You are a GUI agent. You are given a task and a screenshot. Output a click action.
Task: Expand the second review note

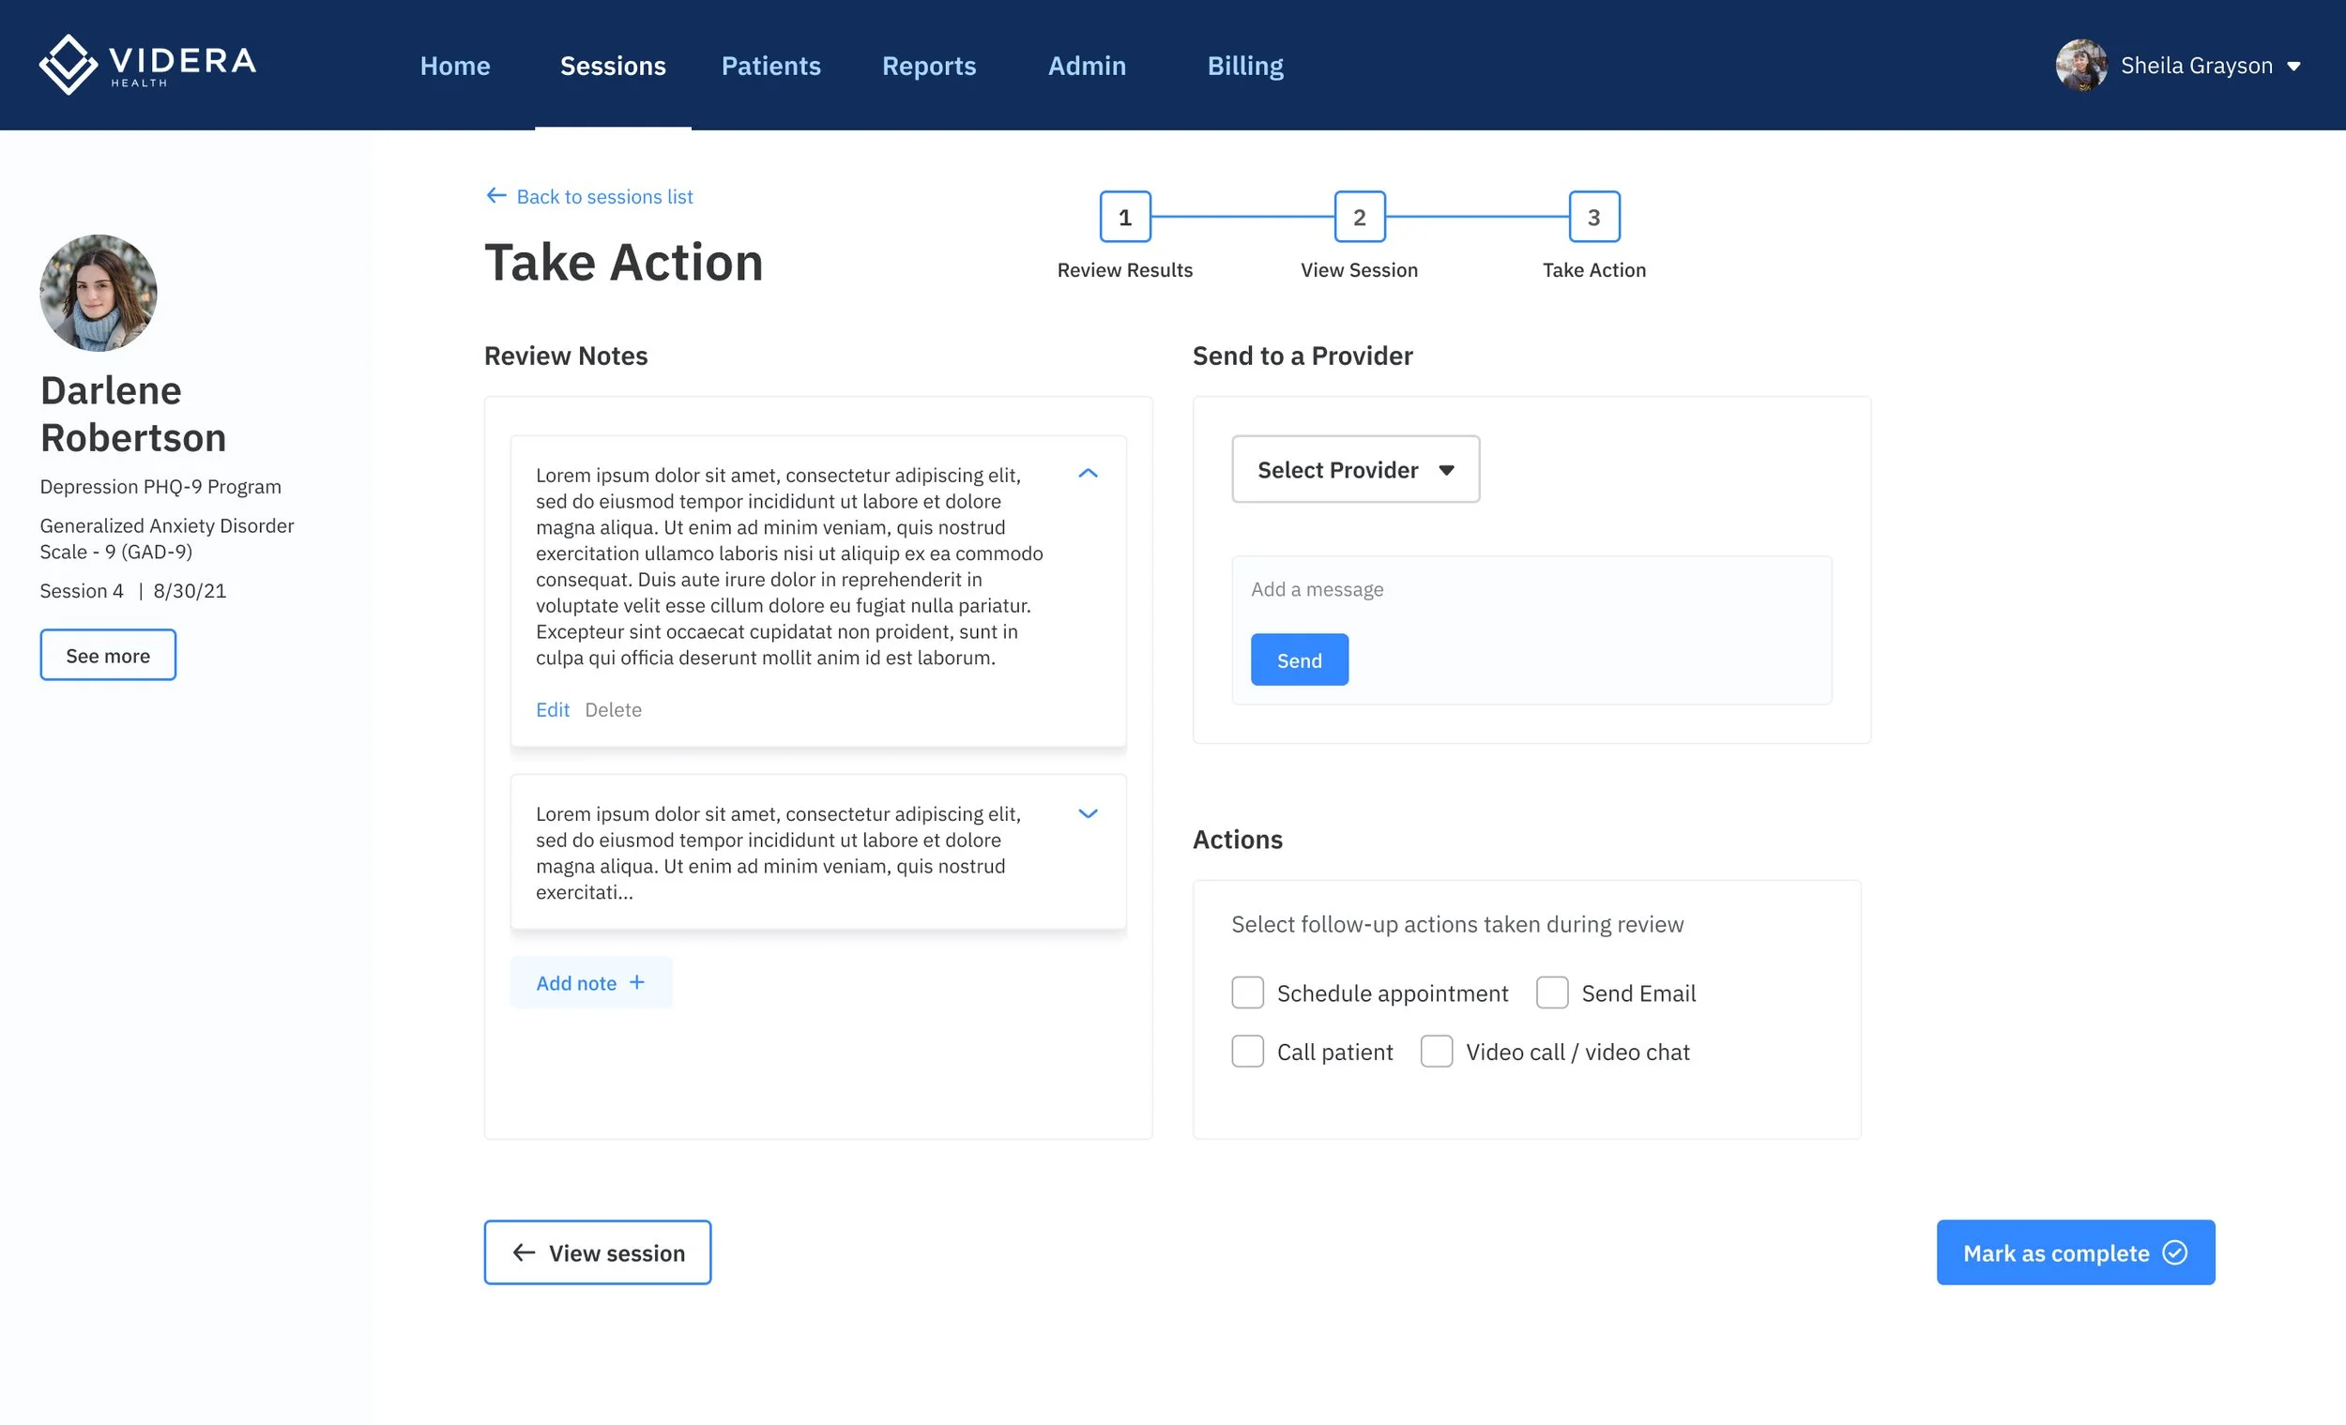pos(1088,814)
